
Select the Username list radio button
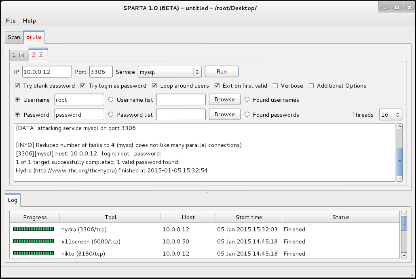(111, 99)
